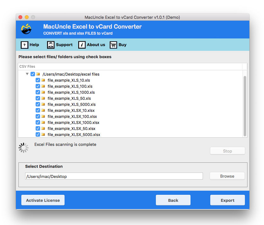Select file_example_XLS_5000.xls in the tree
Viewport: 264px width, 225px height.
(x=72, y=104)
